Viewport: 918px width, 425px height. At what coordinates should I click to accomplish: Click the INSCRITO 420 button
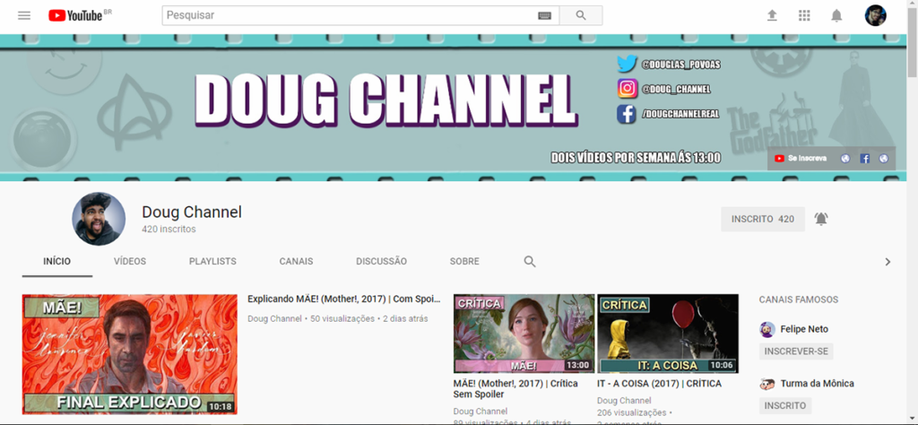(763, 219)
